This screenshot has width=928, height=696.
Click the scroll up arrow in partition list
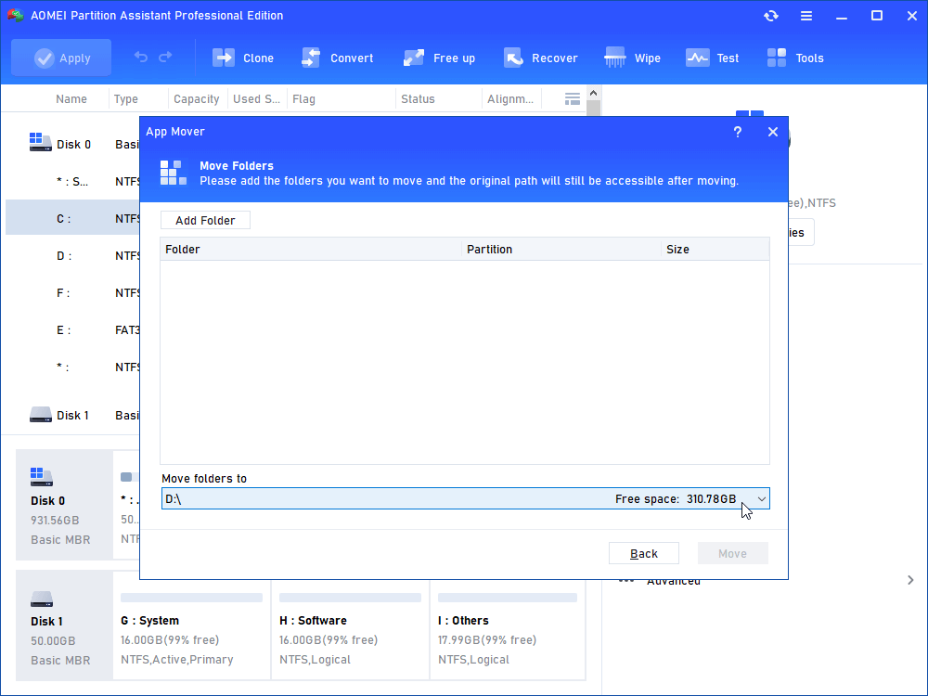pyautogui.click(x=594, y=93)
